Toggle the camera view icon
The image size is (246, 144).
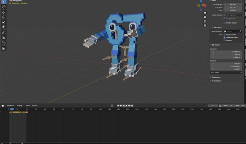coord(205,21)
